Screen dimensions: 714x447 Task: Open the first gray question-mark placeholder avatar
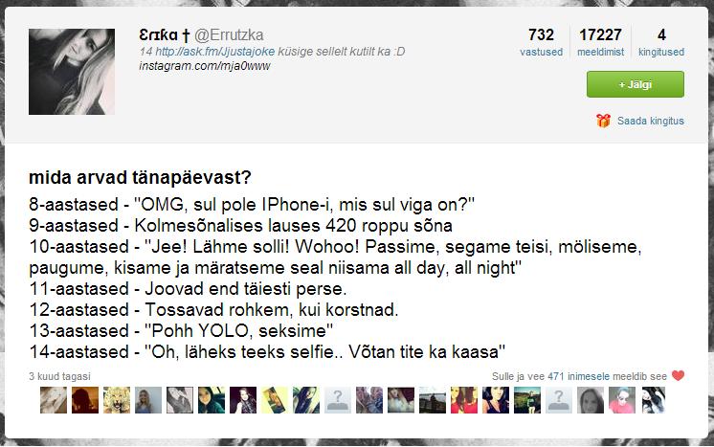[x=338, y=400]
